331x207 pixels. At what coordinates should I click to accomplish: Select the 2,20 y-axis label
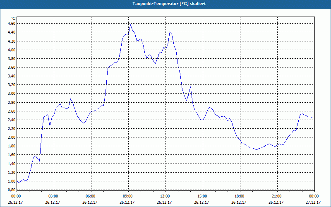point(12,128)
